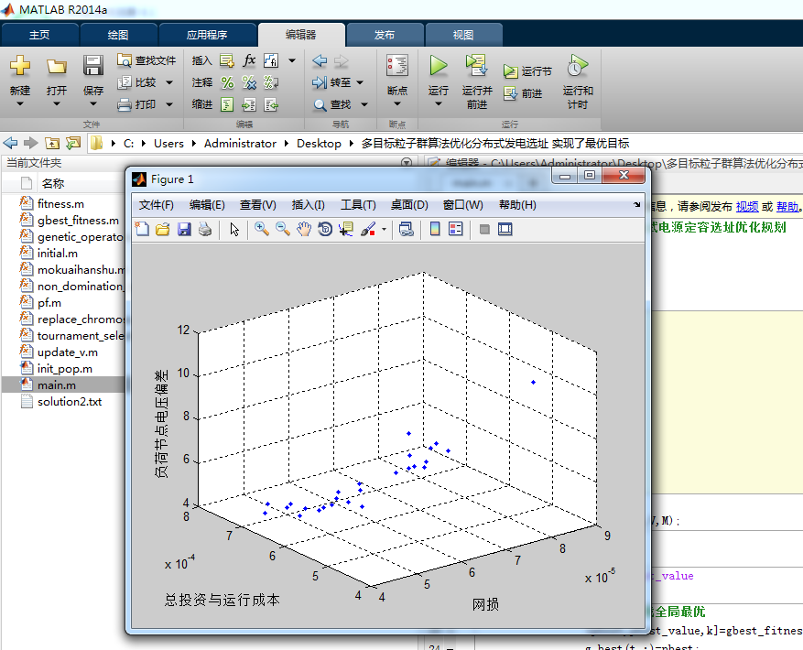Click Run Section (运行节)

tap(527, 71)
